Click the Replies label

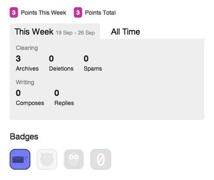(x=64, y=103)
